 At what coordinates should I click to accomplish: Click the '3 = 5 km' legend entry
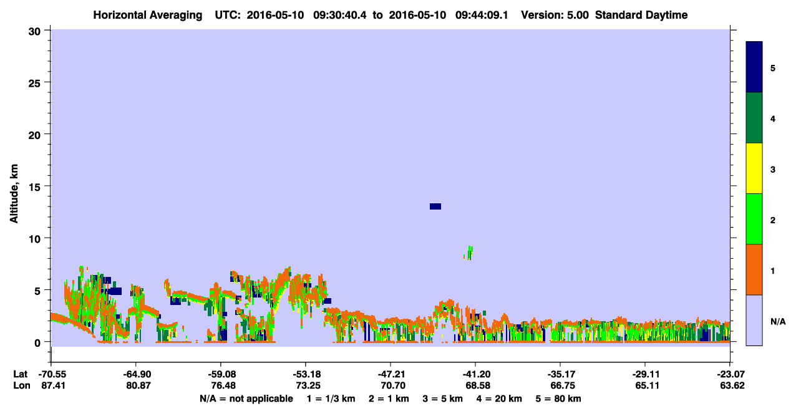point(444,399)
